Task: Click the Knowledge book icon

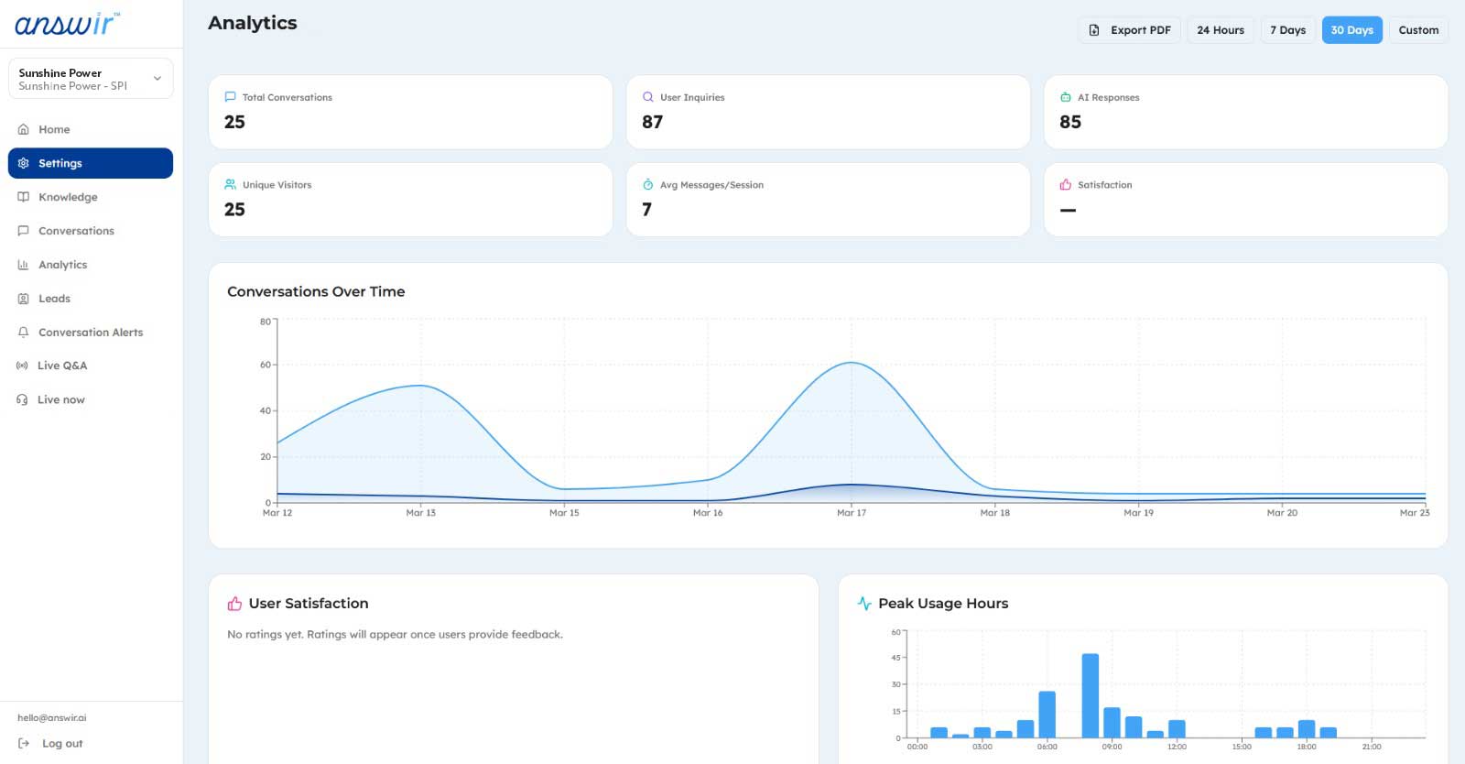Action: pos(24,197)
